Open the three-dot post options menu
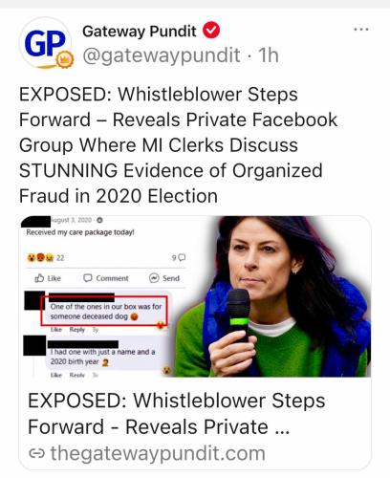390x478 pixels. [x=361, y=30]
